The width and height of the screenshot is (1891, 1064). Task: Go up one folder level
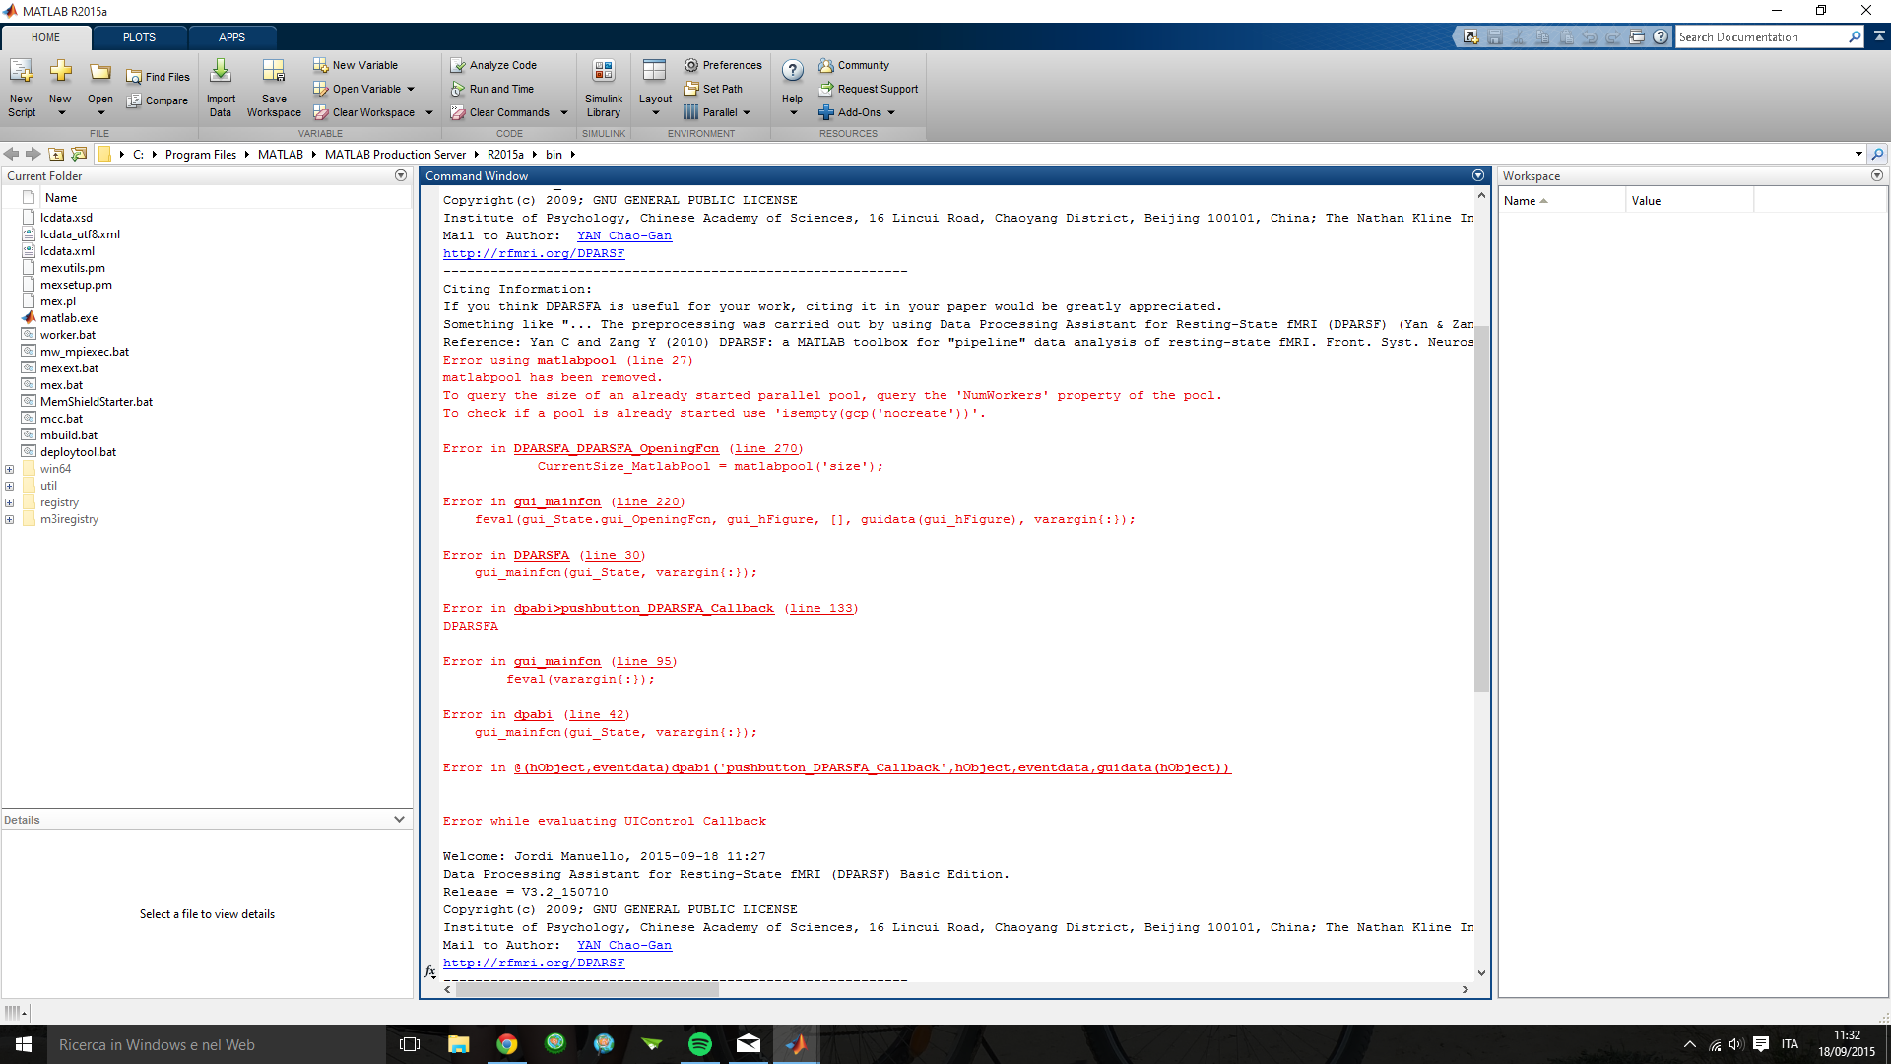[x=56, y=154]
